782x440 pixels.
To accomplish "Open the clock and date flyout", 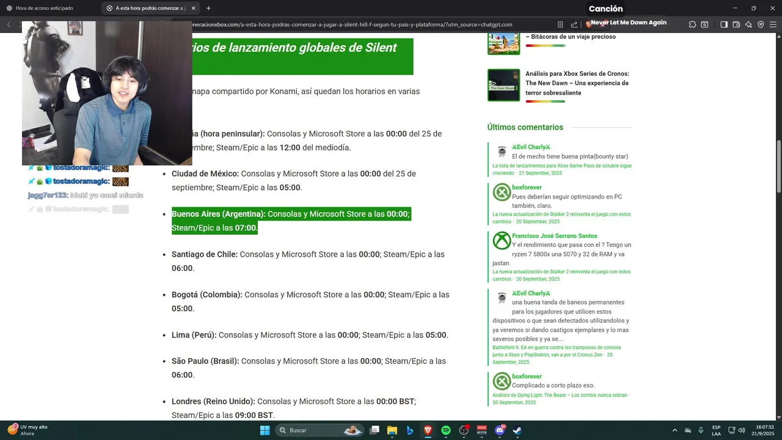I will (x=764, y=430).
